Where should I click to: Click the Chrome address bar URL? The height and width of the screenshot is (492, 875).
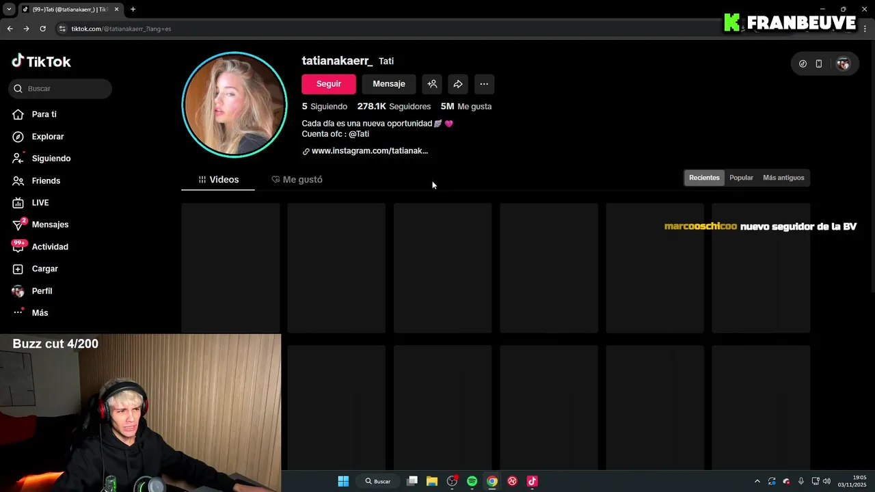pos(121,29)
